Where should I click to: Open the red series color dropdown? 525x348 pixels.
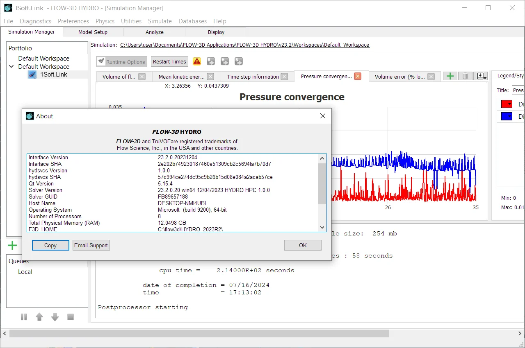[x=507, y=104]
